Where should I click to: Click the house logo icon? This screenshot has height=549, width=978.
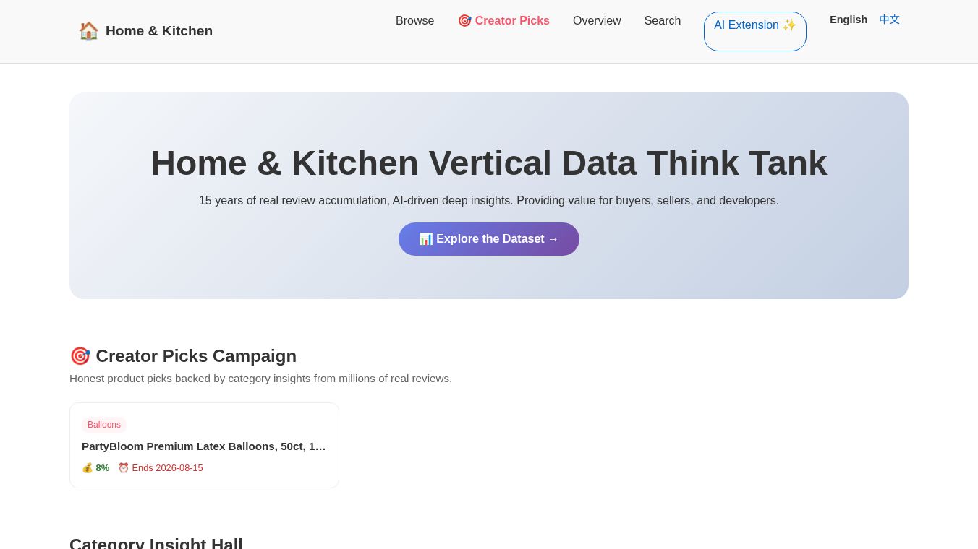(88, 31)
